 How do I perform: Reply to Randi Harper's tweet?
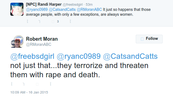pos(27,21)
